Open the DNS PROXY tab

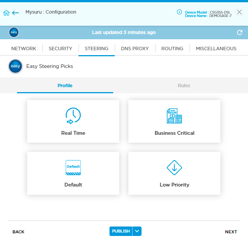click(135, 49)
